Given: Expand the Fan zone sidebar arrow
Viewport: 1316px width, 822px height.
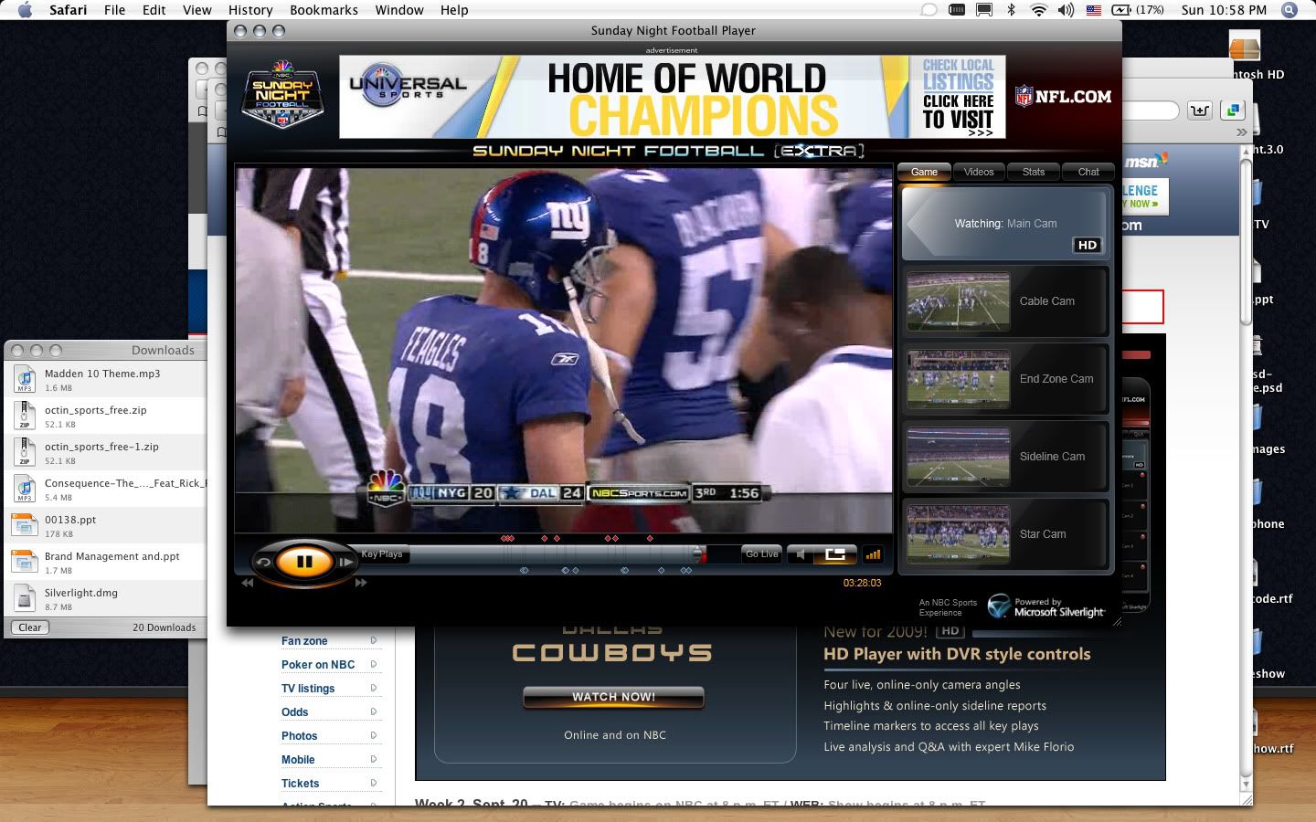Looking at the screenshot, I should pyautogui.click(x=373, y=640).
